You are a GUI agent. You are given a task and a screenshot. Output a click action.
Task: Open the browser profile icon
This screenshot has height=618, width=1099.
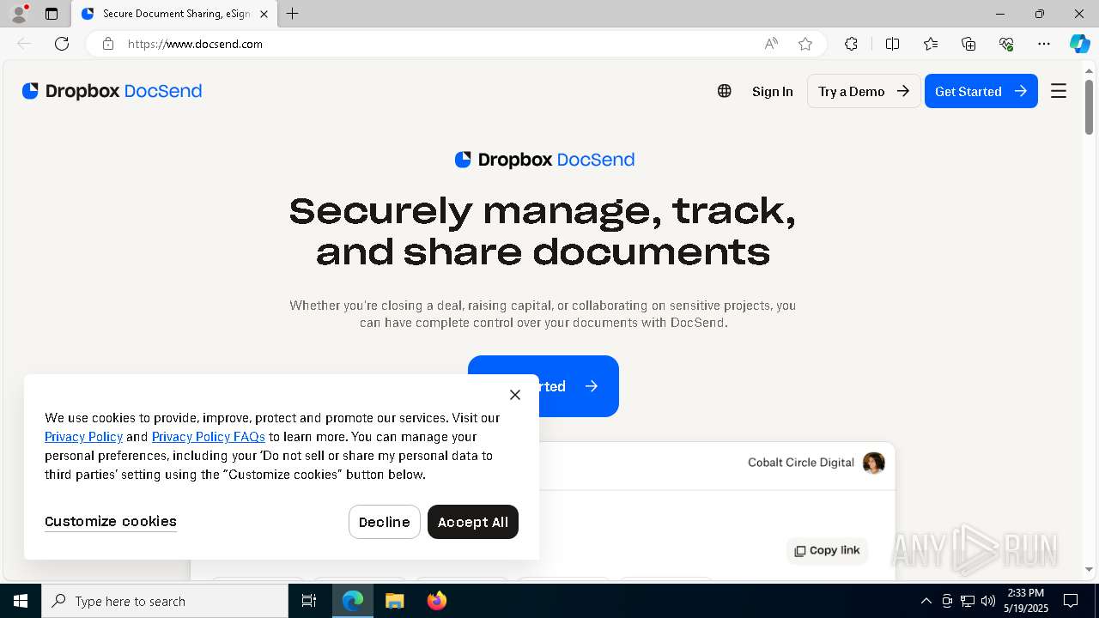pyautogui.click(x=19, y=14)
